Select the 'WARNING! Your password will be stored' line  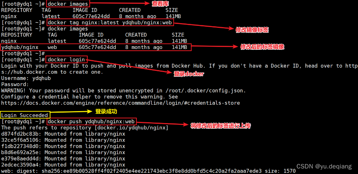pos(123,91)
